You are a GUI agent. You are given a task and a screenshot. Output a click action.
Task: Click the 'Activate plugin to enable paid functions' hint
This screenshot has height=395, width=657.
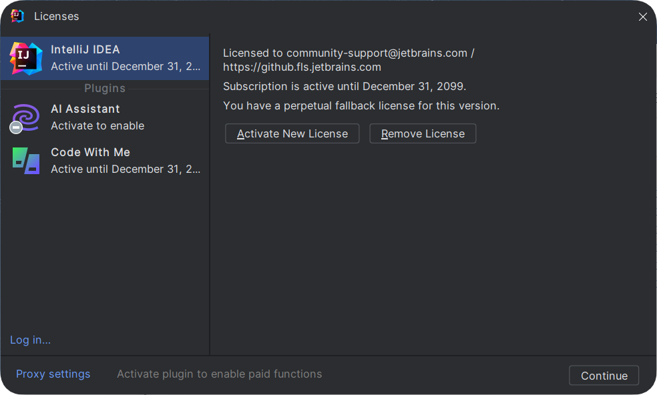pos(219,374)
